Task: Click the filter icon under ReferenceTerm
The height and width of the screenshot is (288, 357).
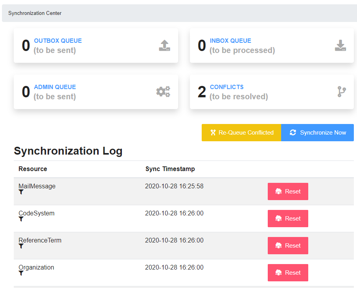Action: click(21, 246)
